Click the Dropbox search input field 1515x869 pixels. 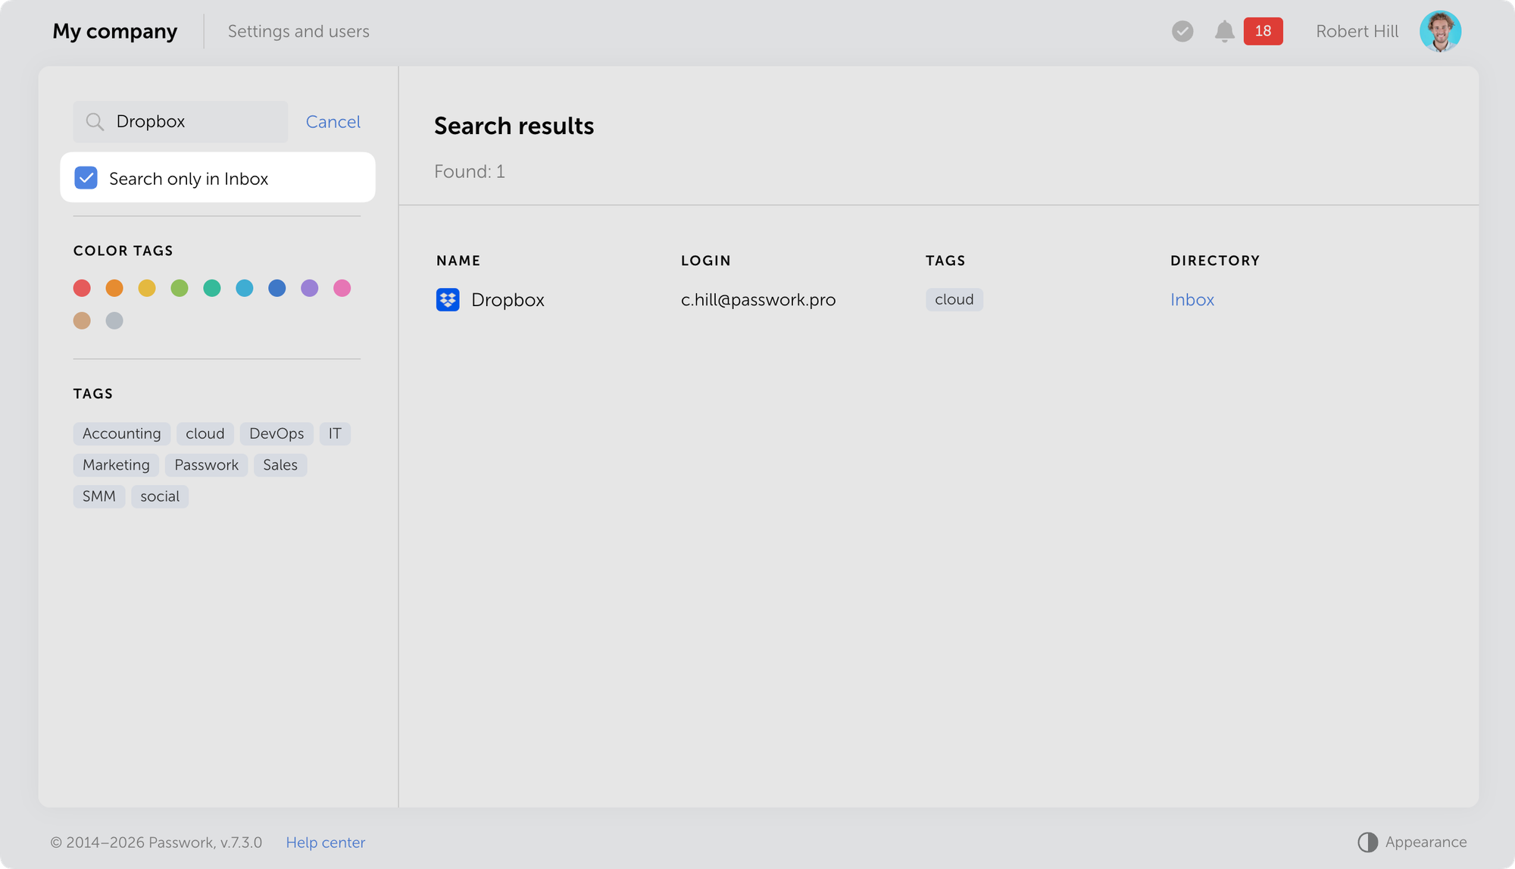tap(197, 122)
